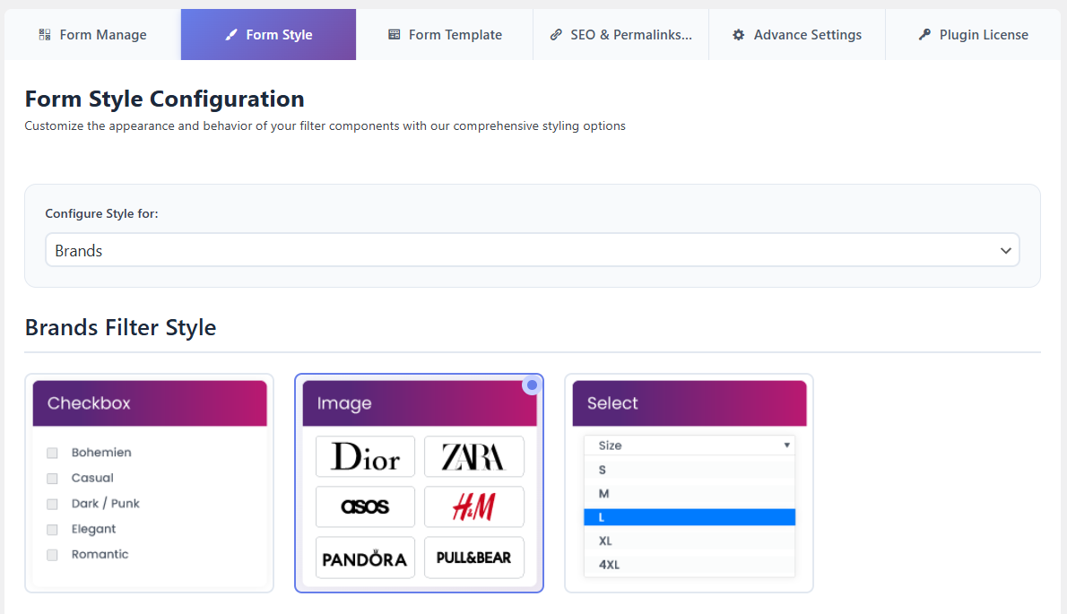This screenshot has width=1067, height=614.
Task: Select size XL in the list
Action: pos(690,541)
